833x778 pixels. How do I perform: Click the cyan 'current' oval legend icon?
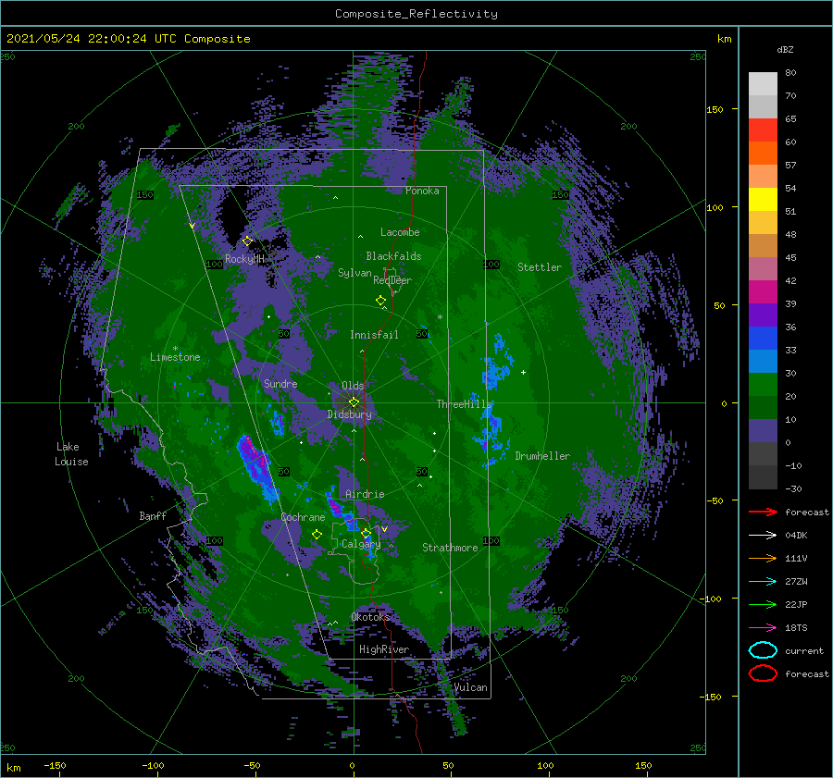click(763, 650)
